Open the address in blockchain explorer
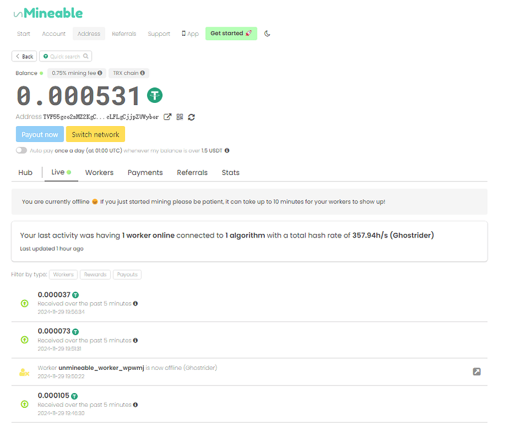 [167, 117]
